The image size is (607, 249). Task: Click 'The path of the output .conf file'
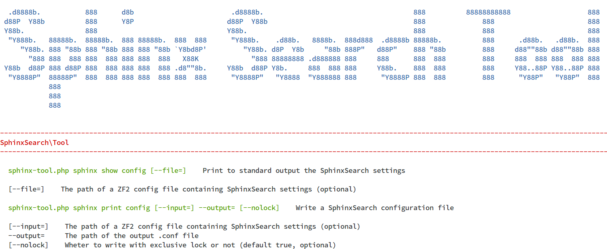132,236
